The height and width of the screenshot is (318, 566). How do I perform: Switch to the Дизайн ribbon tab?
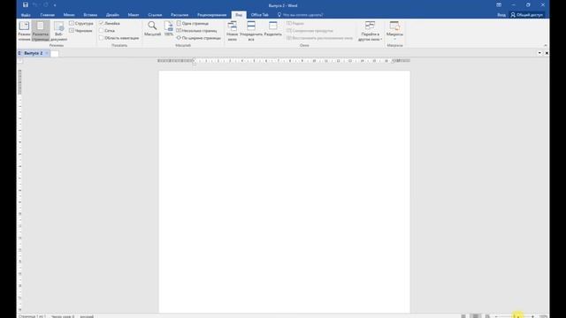click(112, 15)
